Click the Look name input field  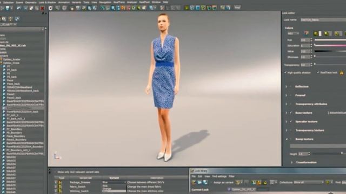[x=323, y=20]
